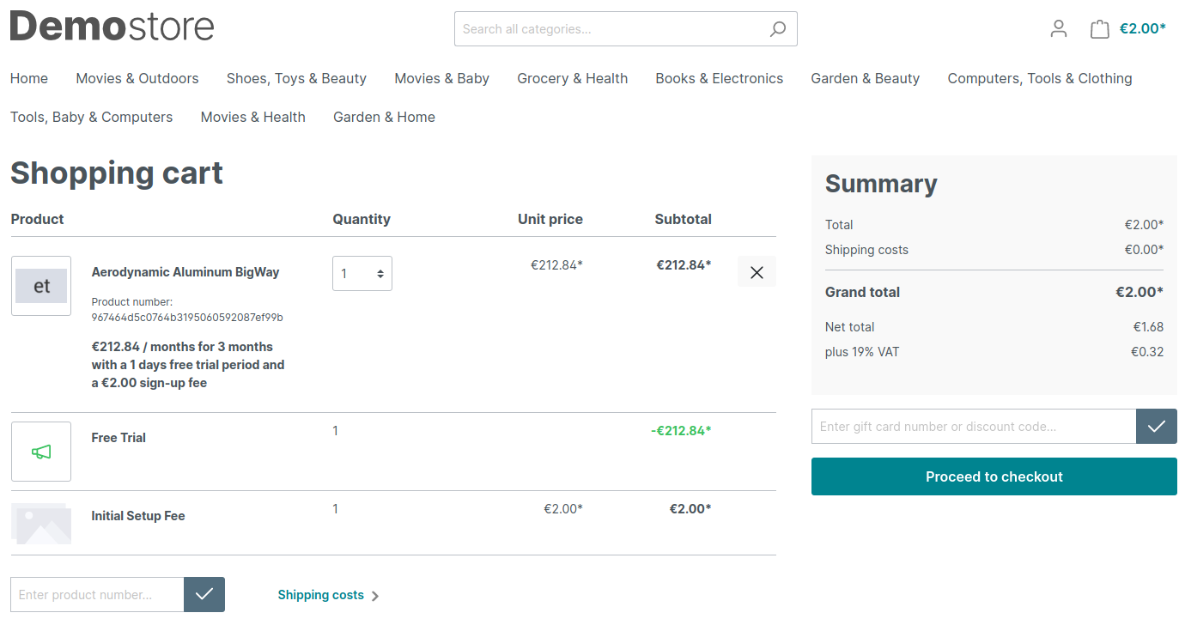The image size is (1179, 625).
Task: Click the Net total €1.68 value
Action: pyautogui.click(x=1148, y=327)
